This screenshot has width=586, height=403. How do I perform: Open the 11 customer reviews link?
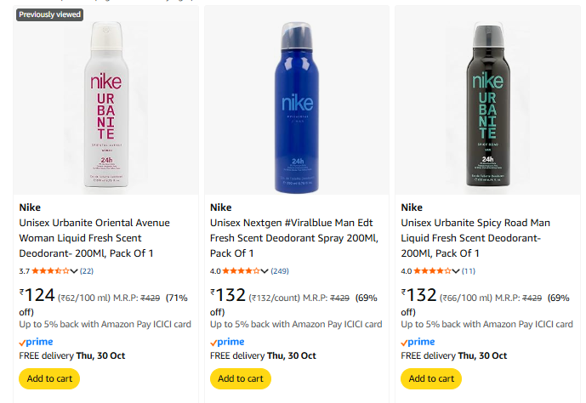click(x=469, y=271)
